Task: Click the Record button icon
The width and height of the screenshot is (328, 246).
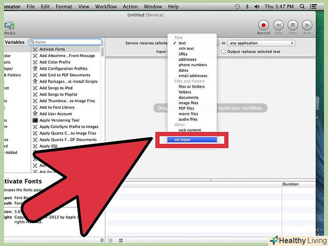Action: [263, 25]
